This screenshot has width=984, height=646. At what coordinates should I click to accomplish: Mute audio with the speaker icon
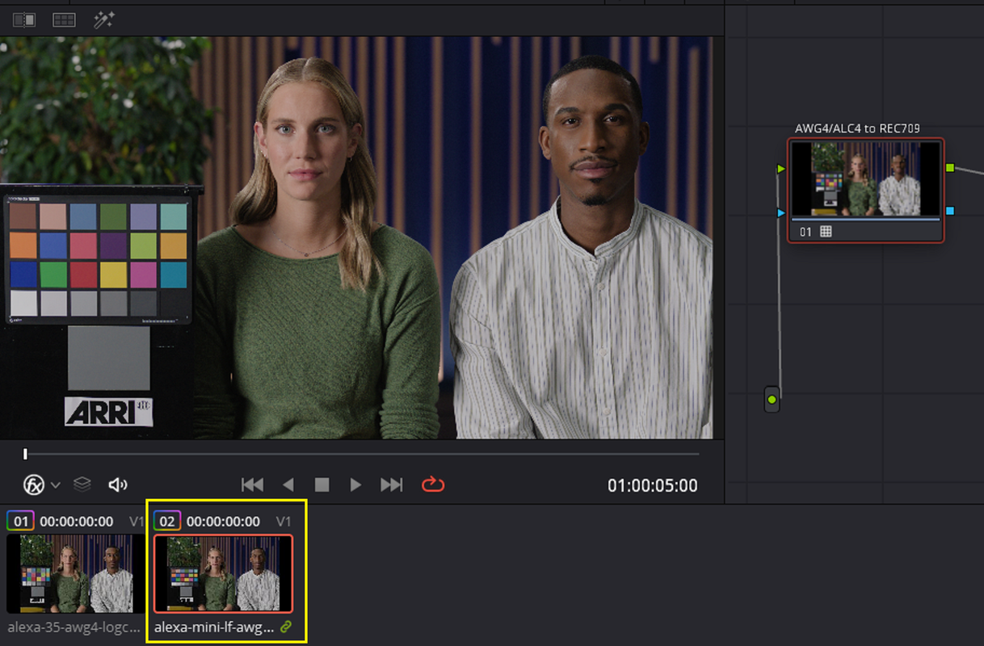pos(118,484)
